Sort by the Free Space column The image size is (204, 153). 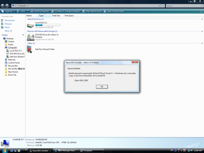(x=70, y=16)
